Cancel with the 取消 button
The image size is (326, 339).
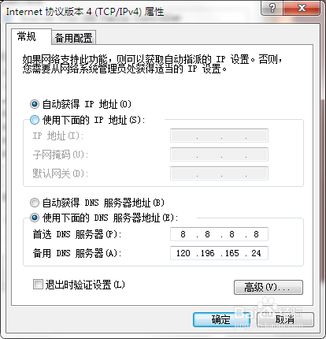[x=285, y=319]
